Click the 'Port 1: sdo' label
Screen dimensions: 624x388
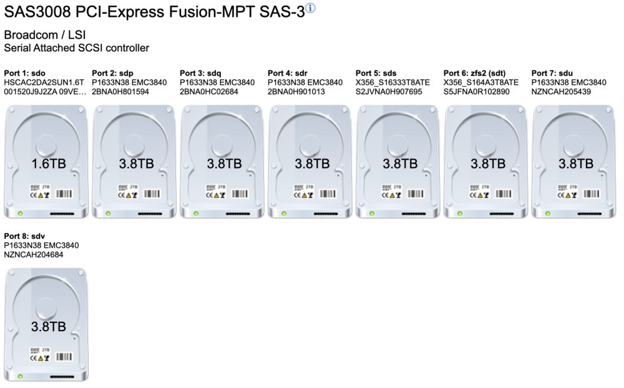click(x=25, y=73)
